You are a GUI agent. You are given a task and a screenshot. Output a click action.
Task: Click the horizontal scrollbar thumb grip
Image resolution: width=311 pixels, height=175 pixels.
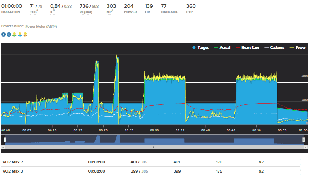[x=154, y=147]
